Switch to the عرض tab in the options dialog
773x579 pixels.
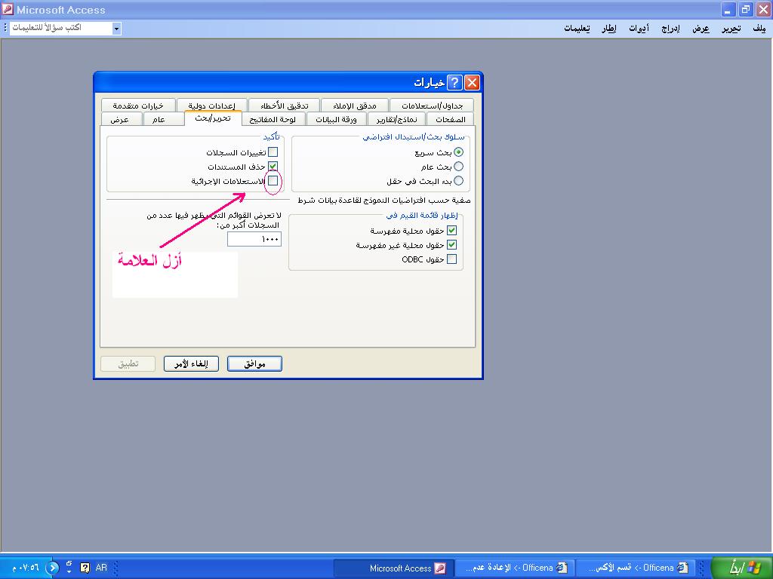coord(120,119)
